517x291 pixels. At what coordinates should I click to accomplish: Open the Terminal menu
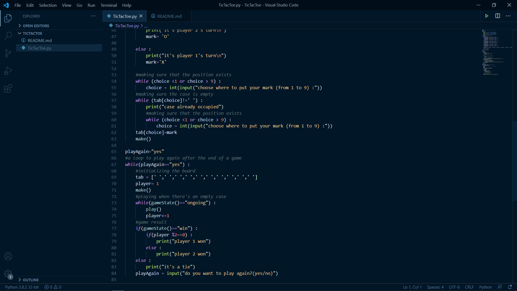pos(109,5)
